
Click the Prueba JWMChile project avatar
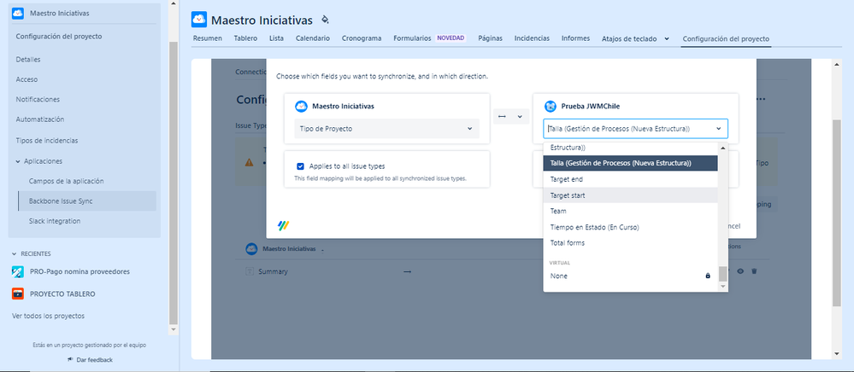coord(550,106)
